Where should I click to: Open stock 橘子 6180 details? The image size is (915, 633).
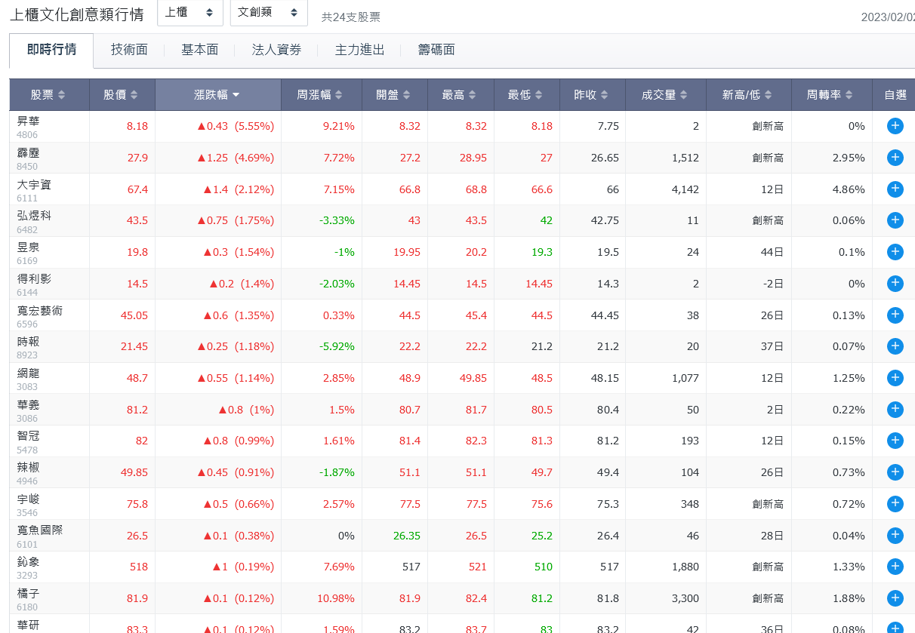[x=28, y=600]
